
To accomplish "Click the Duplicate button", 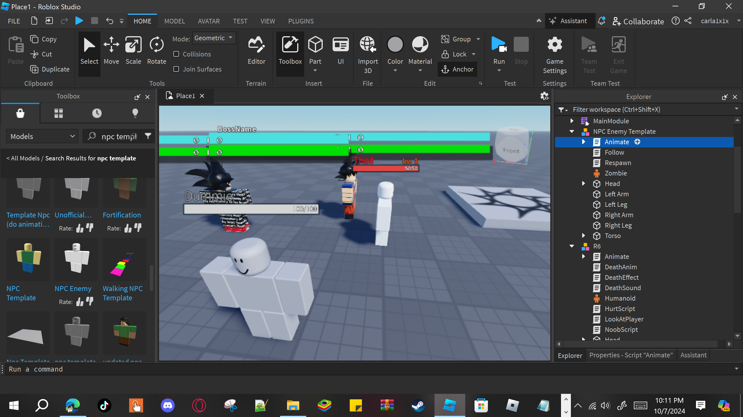I will pos(50,69).
